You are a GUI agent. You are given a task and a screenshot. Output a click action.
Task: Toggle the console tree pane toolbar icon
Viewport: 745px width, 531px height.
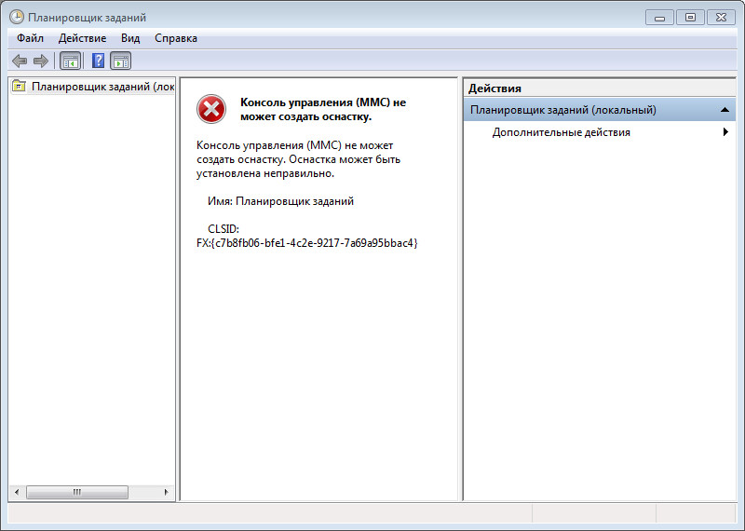tap(70, 61)
